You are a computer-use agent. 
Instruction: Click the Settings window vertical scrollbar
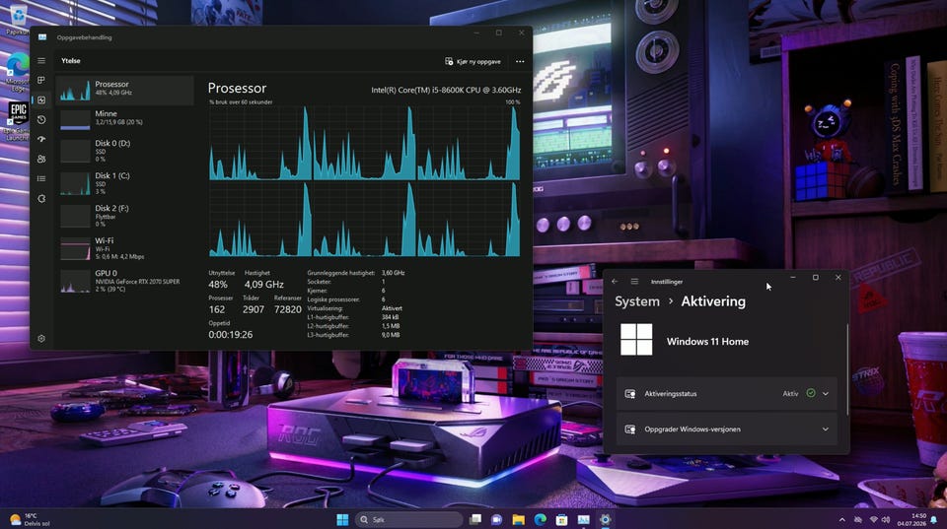point(847,369)
